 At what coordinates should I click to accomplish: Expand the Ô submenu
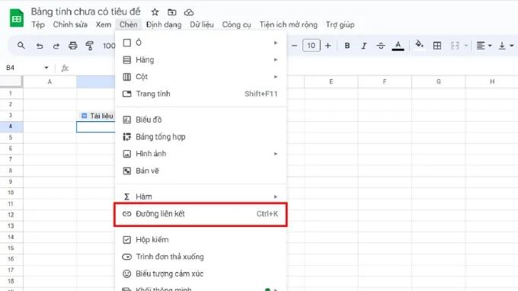pyautogui.click(x=200, y=43)
